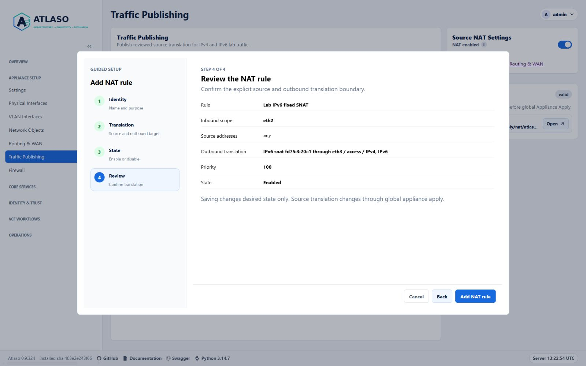586x366 pixels.
Task: Click step 4 Review number badge
Action: coord(99,178)
